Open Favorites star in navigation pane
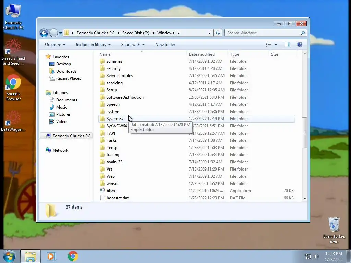This screenshot has width=351, height=263. click(x=48, y=57)
